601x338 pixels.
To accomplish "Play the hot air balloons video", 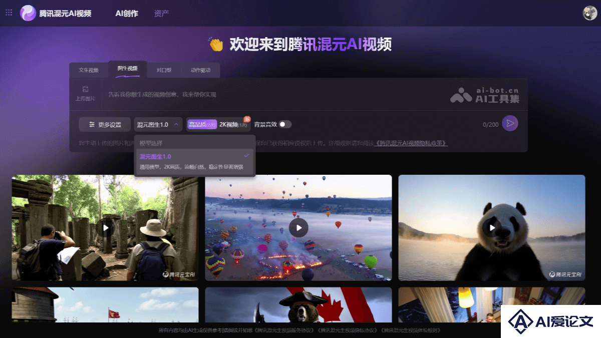I will pos(298,228).
